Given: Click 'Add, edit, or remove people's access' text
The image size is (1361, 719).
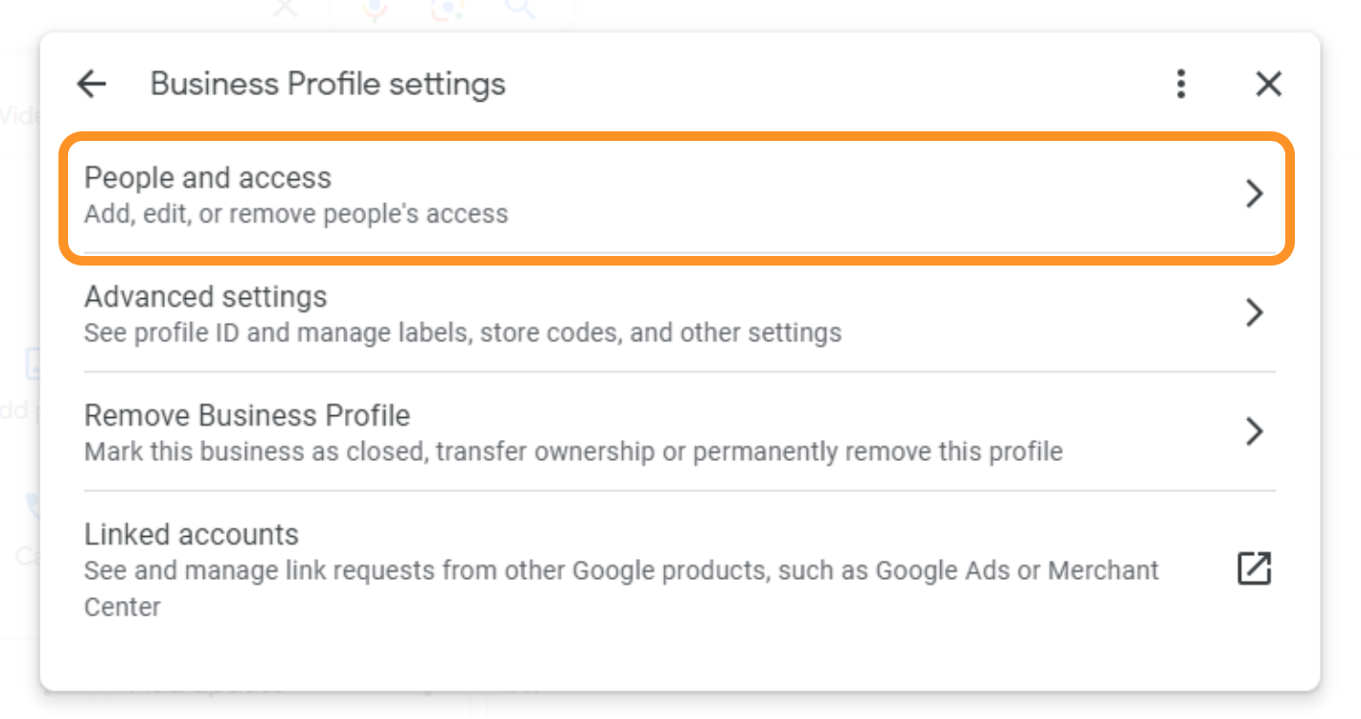Looking at the screenshot, I should pyautogui.click(x=296, y=214).
